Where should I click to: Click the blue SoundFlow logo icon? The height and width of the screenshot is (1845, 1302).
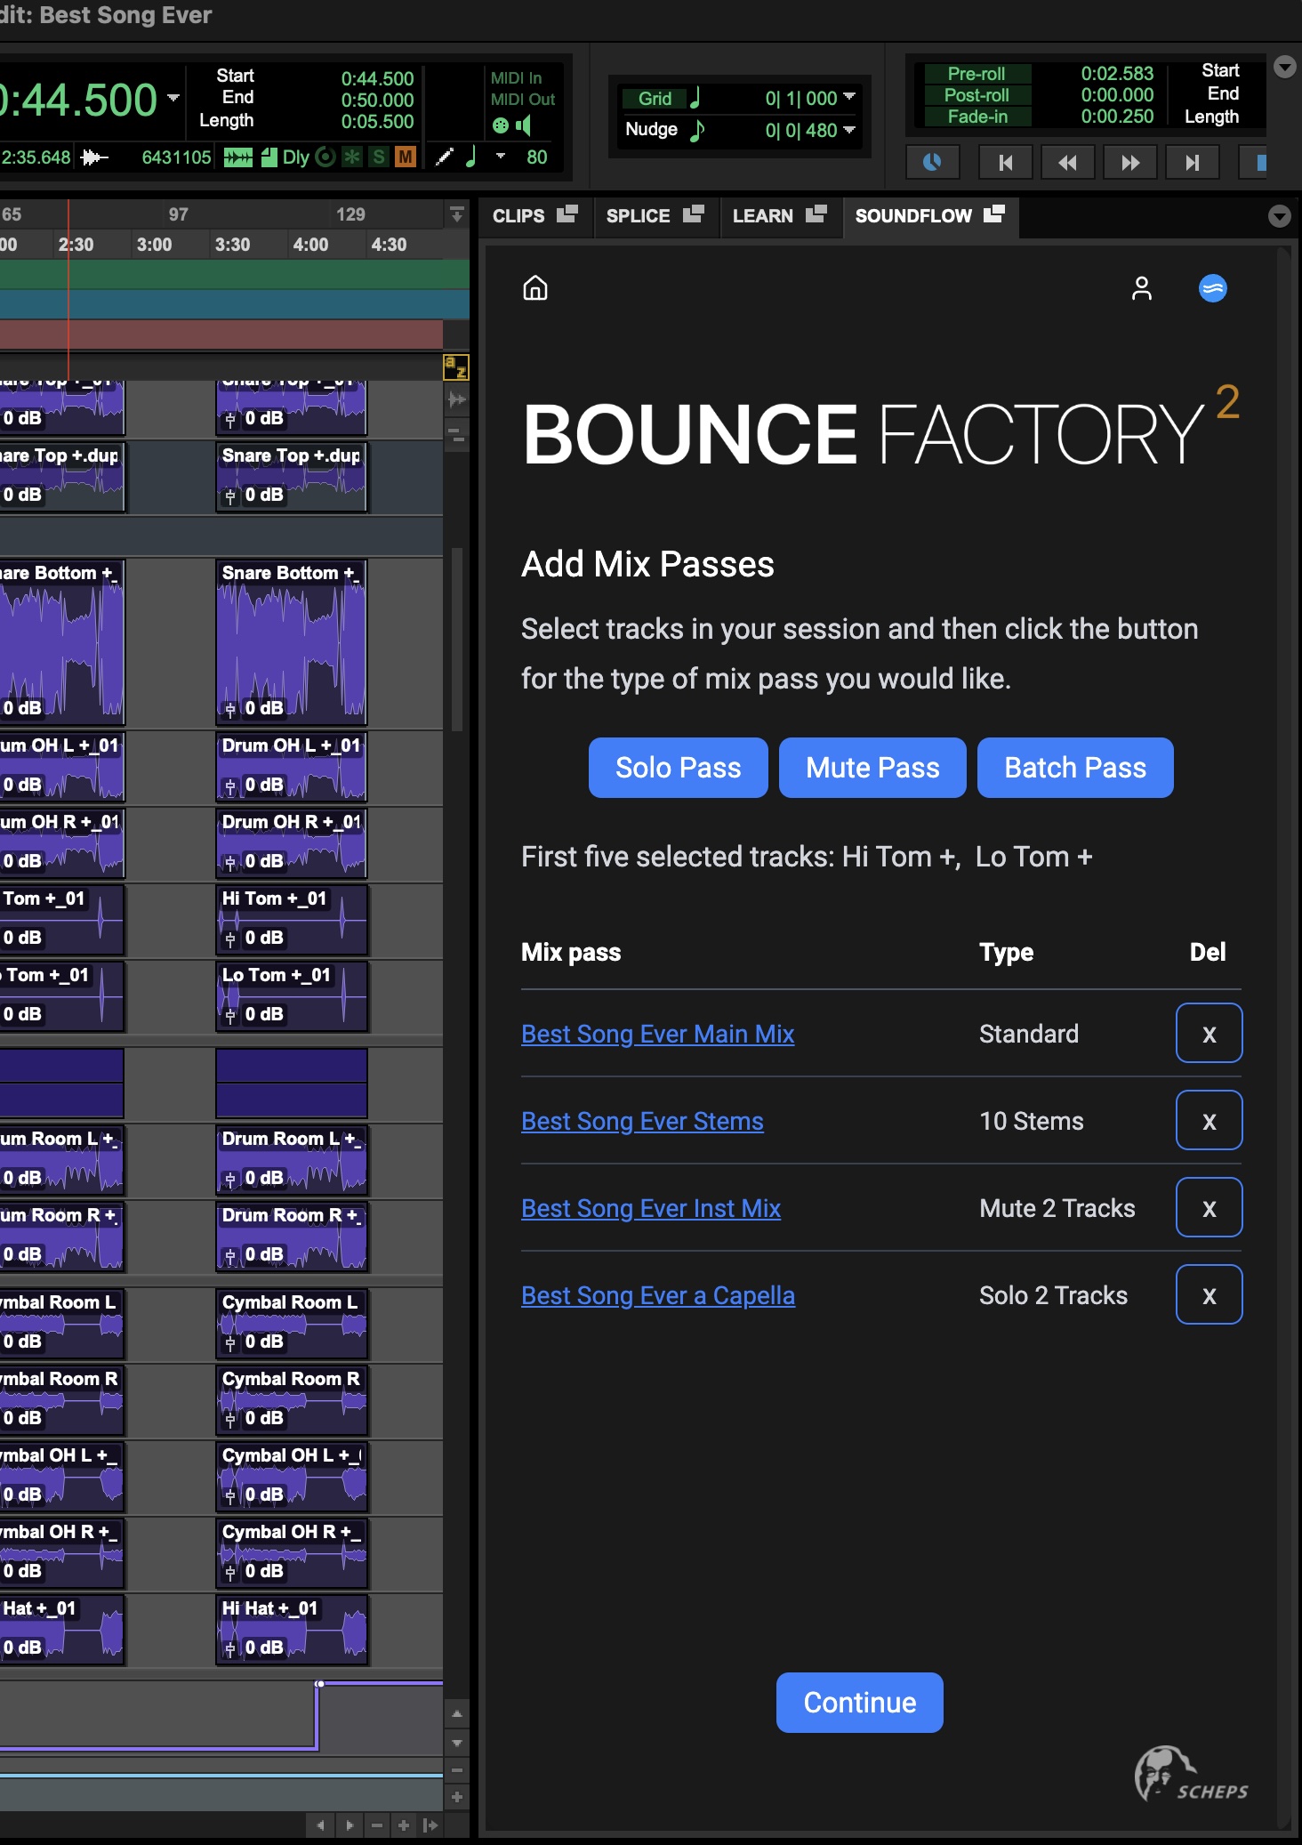pyautogui.click(x=1212, y=288)
